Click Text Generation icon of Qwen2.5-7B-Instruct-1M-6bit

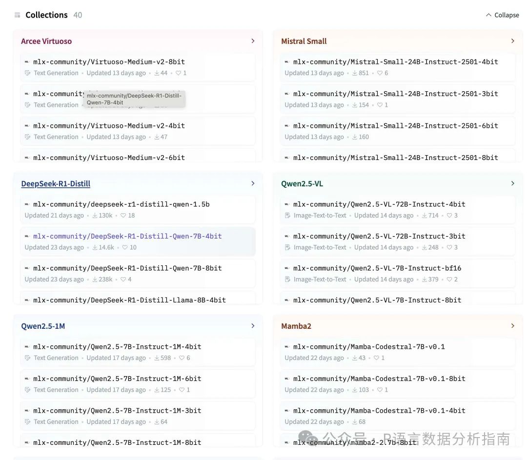(27, 390)
